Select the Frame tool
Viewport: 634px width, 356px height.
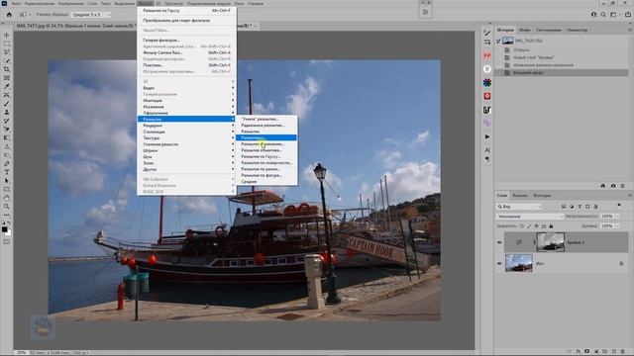(7, 77)
